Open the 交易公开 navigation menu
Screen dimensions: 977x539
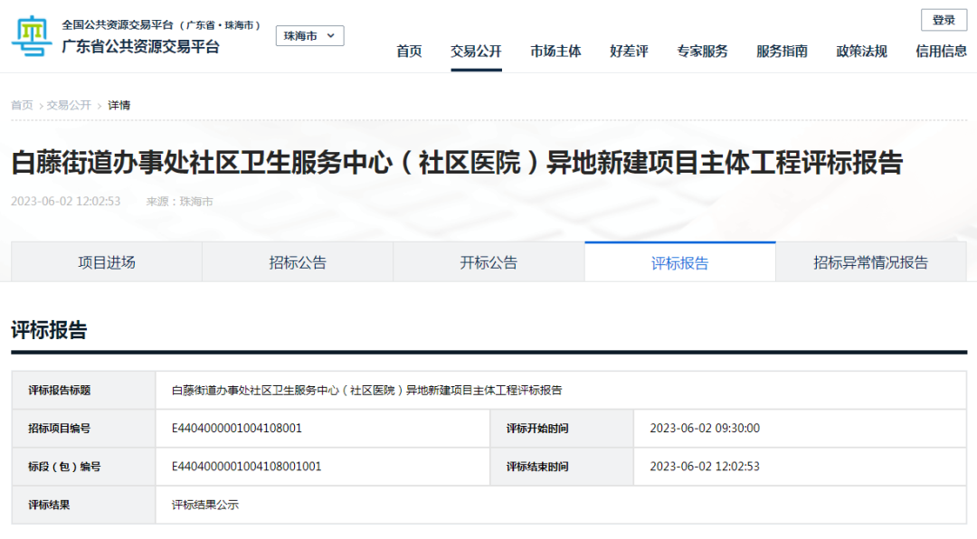click(x=475, y=51)
